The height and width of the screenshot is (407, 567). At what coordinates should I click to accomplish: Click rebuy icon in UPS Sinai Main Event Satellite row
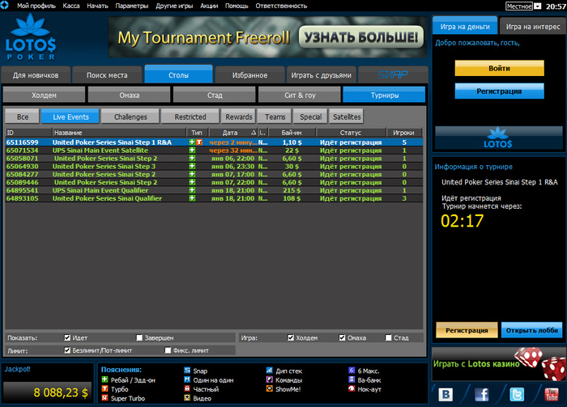(x=192, y=151)
